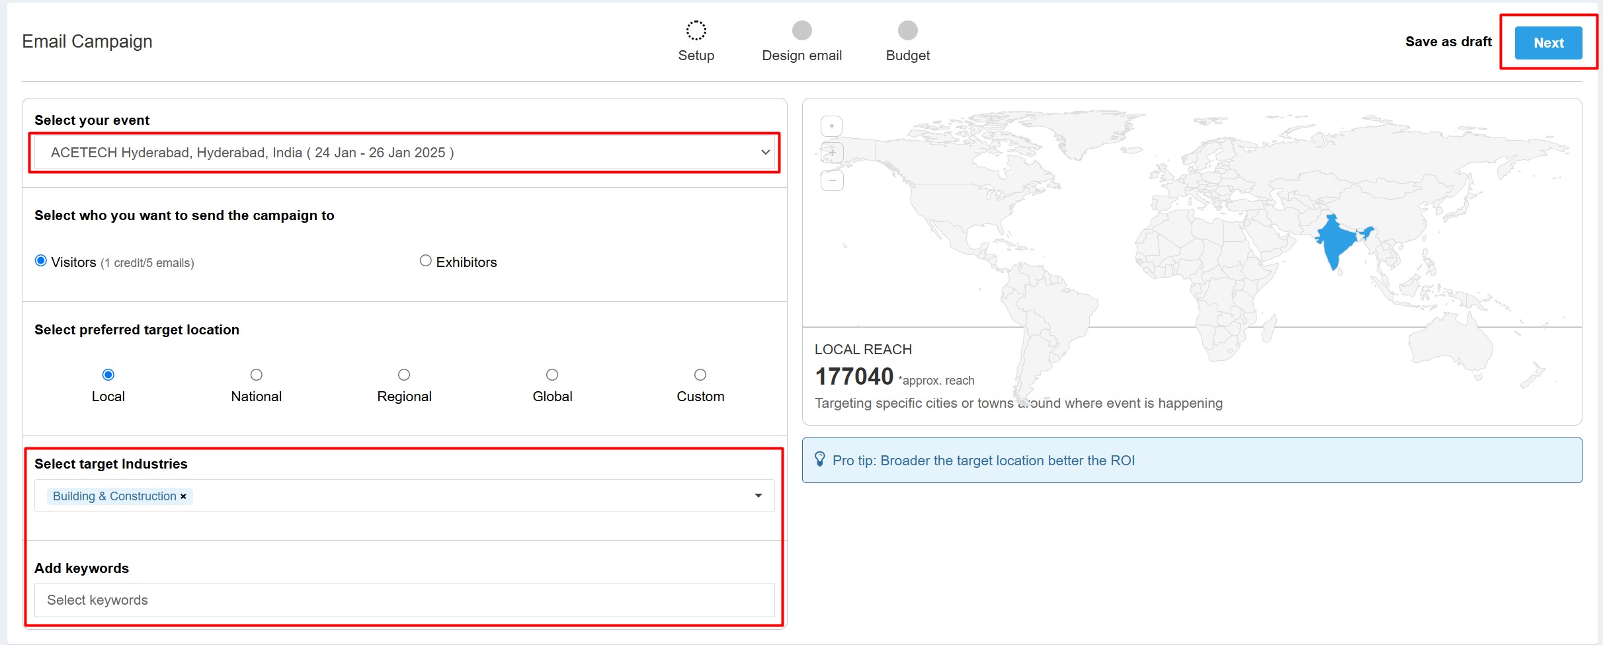Click the map reset view button

pos(832,126)
